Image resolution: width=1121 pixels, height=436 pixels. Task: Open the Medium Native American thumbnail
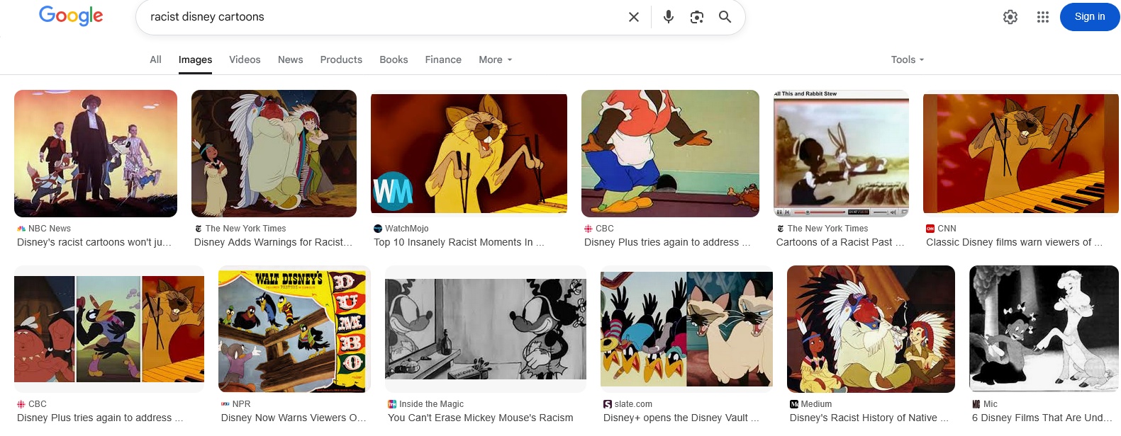871,329
